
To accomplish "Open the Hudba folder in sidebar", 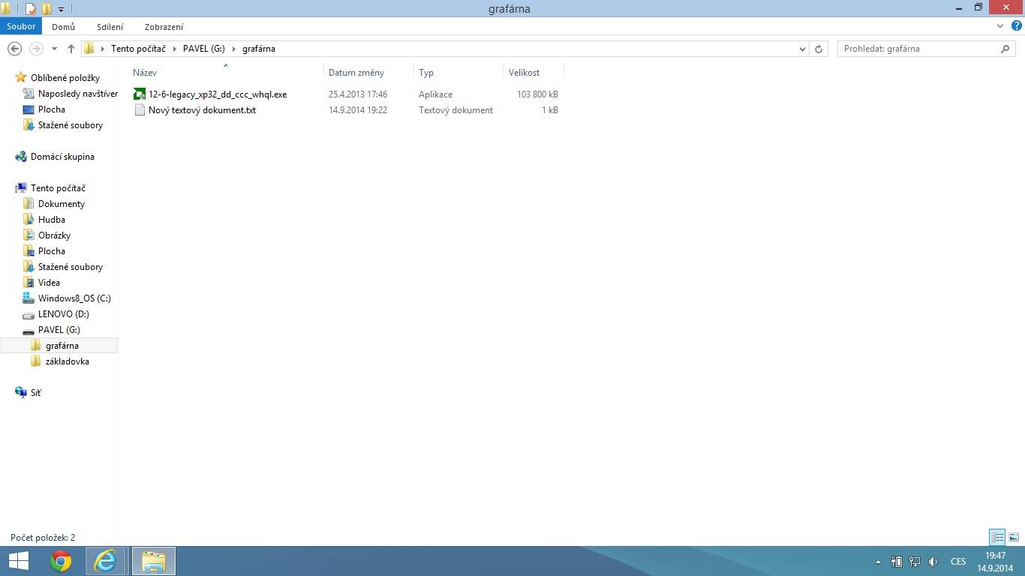I will (x=52, y=220).
